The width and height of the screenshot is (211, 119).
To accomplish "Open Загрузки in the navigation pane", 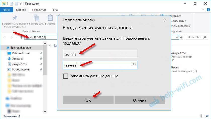I will [x=18, y=59].
